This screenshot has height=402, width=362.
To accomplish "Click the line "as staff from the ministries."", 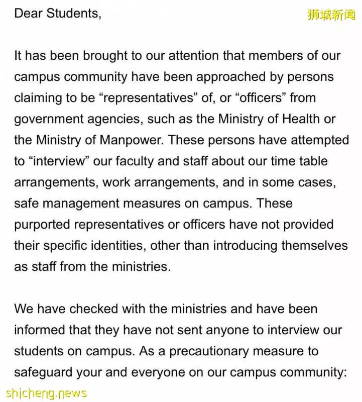I will (92, 267).
